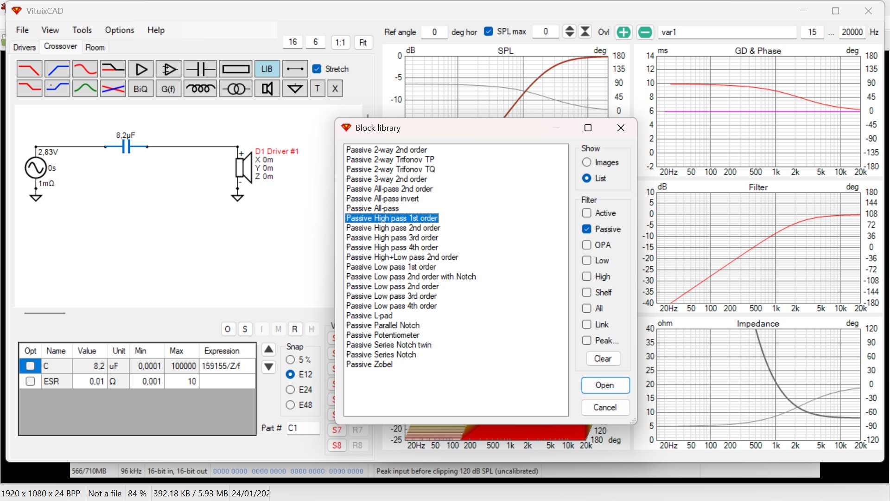The image size is (890, 501).
Task: Add a resistor component
Action: pyautogui.click(x=235, y=69)
